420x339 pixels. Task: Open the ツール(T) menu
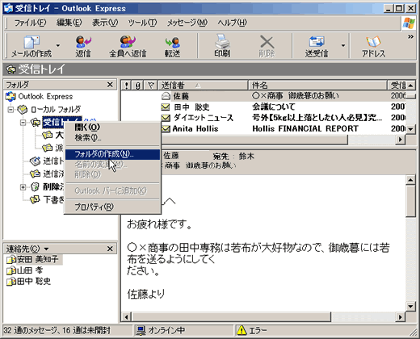[x=142, y=23]
